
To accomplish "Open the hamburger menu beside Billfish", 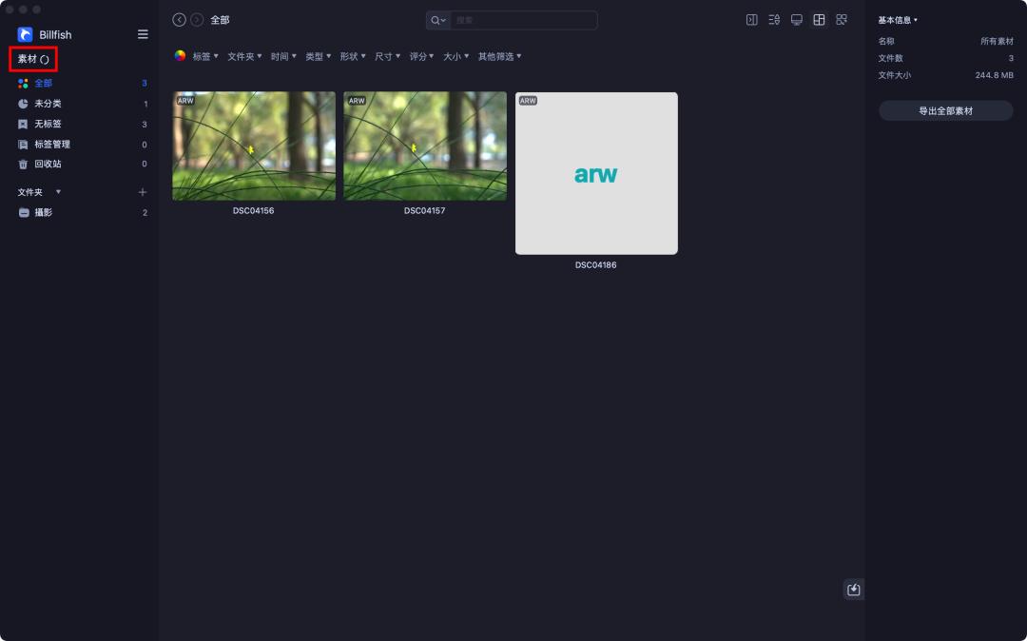I will (143, 34).
